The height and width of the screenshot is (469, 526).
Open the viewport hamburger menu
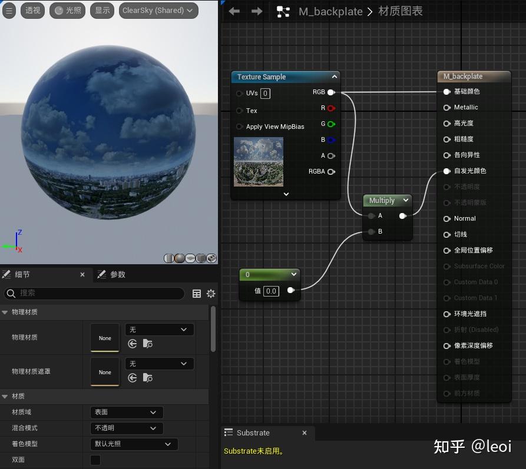[9, 10]
